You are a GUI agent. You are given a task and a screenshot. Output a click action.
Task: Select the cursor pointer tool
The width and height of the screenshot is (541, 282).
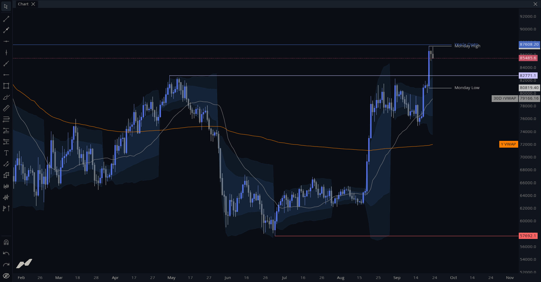click(x=6, y=6)
